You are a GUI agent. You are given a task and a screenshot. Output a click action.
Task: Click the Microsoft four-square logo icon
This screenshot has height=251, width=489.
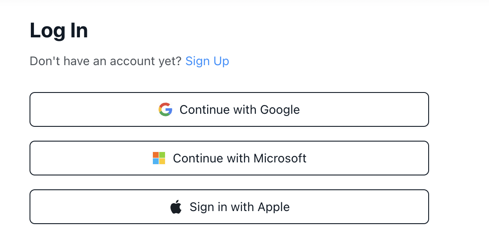click(x=159, y=158)
